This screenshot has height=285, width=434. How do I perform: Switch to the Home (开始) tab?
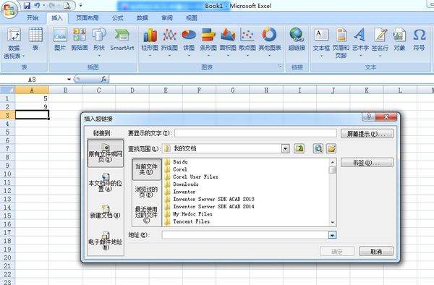(33, 18)
